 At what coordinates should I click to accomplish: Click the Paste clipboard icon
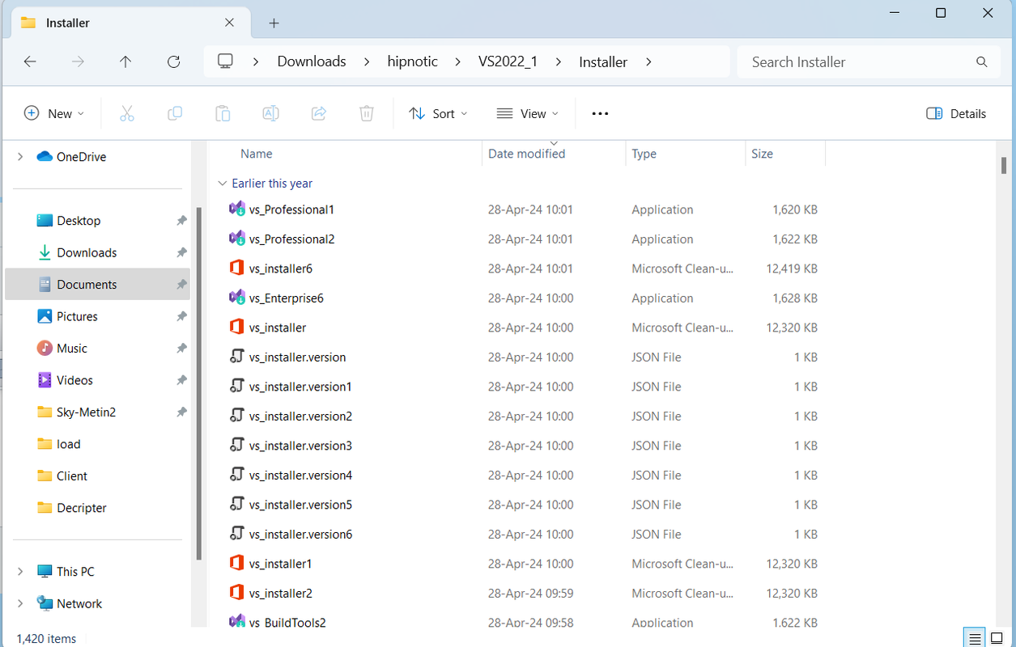tap(223, 114)
